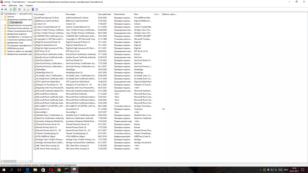Select the UTN-USERFirst-Object certificate row
This screenshot has width=308, height=173.
pos(93,136)
